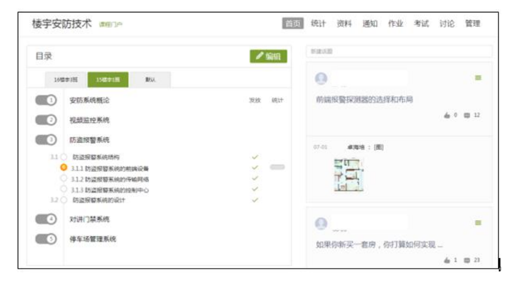516x282 pixels.
Task: Click the thumbs-up icon on the 如果你新买一套房 post
Action: pyautogui.click(x=447, y=260)
